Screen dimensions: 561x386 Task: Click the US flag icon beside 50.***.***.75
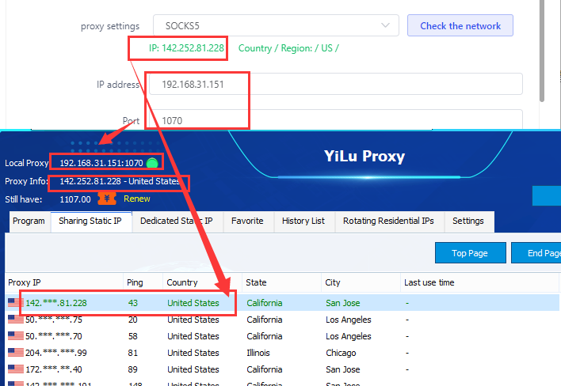tap(15, 320)
